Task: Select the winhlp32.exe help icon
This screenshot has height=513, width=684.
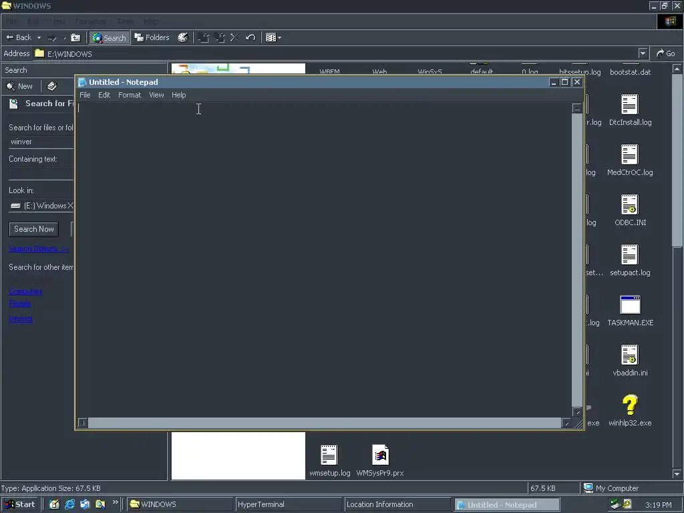Action: pos(630,405)
